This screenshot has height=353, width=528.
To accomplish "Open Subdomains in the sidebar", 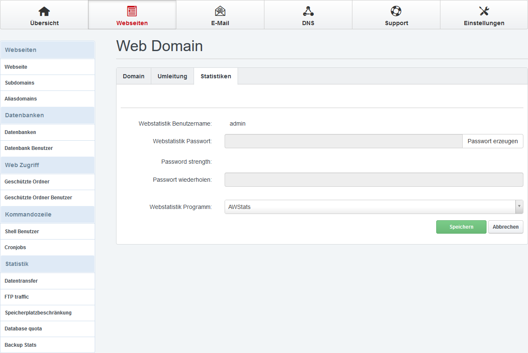I will pyautogui.click(x=20, y=83).
